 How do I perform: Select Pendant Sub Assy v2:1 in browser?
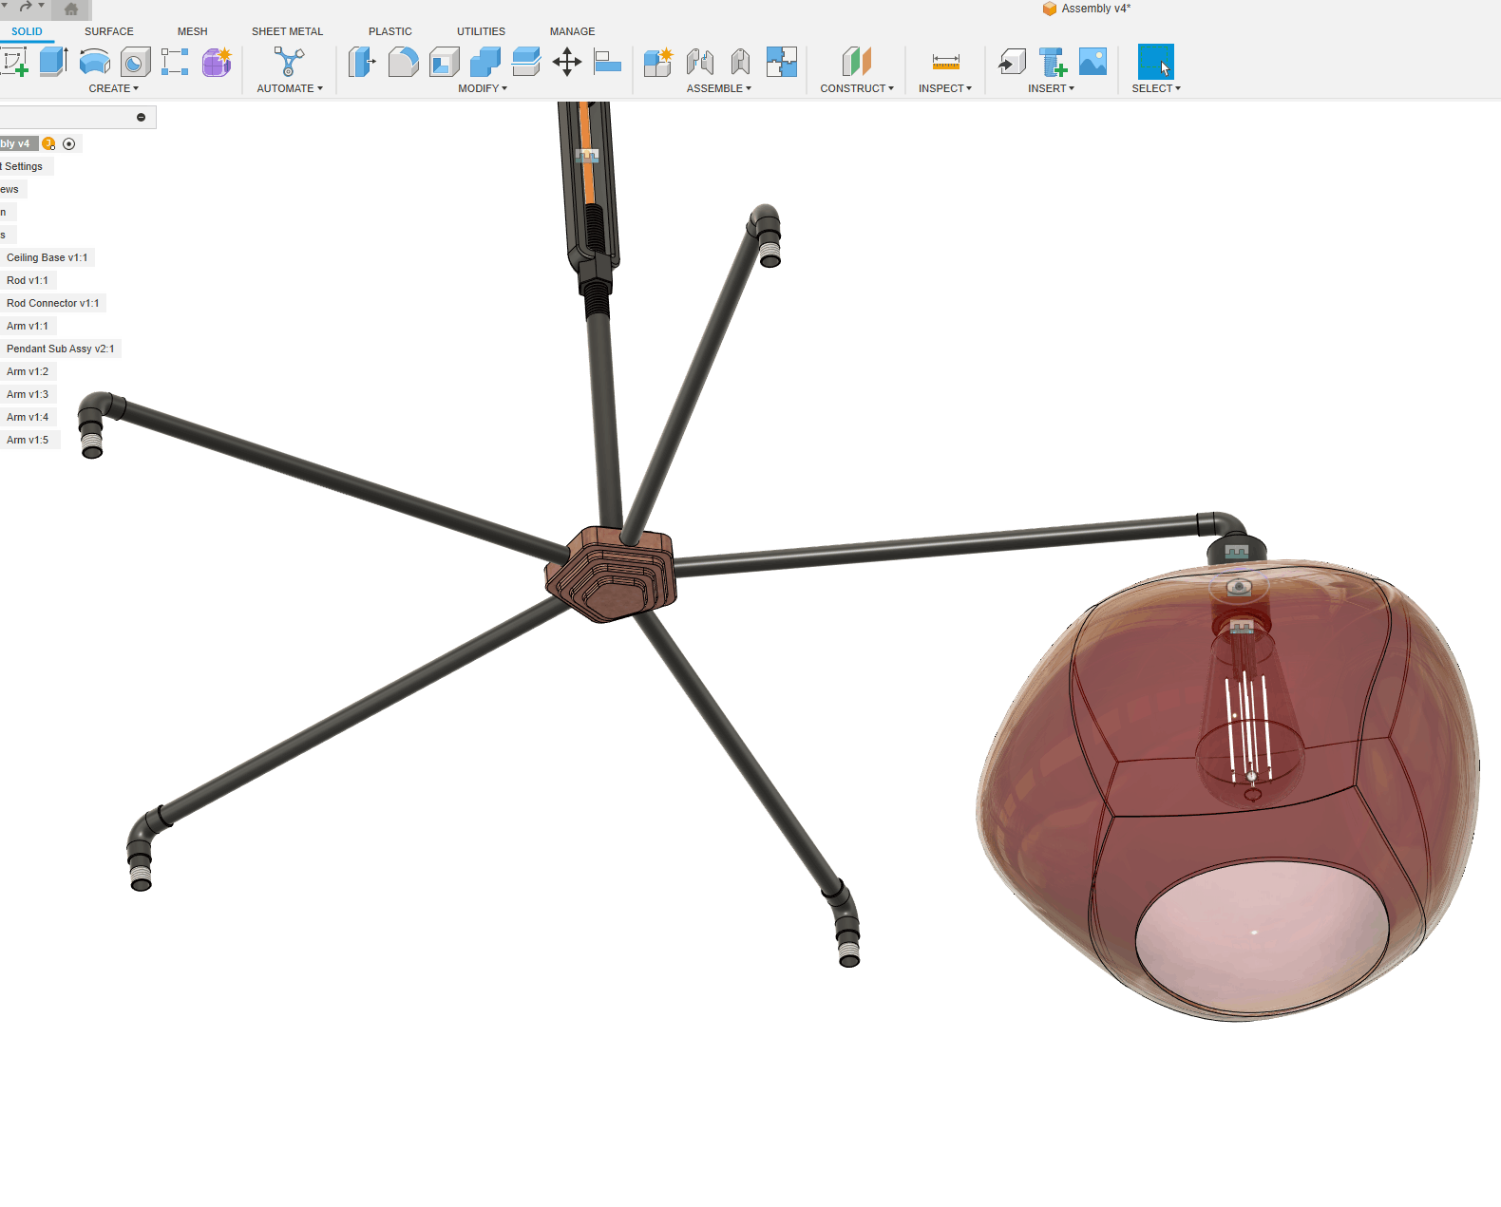[x=60, y=349]
